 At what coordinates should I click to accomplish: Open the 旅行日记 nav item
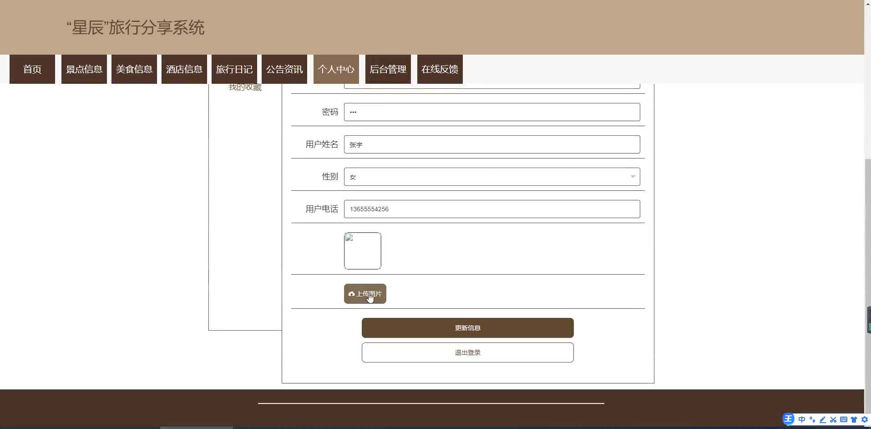(x=234, y=69)
